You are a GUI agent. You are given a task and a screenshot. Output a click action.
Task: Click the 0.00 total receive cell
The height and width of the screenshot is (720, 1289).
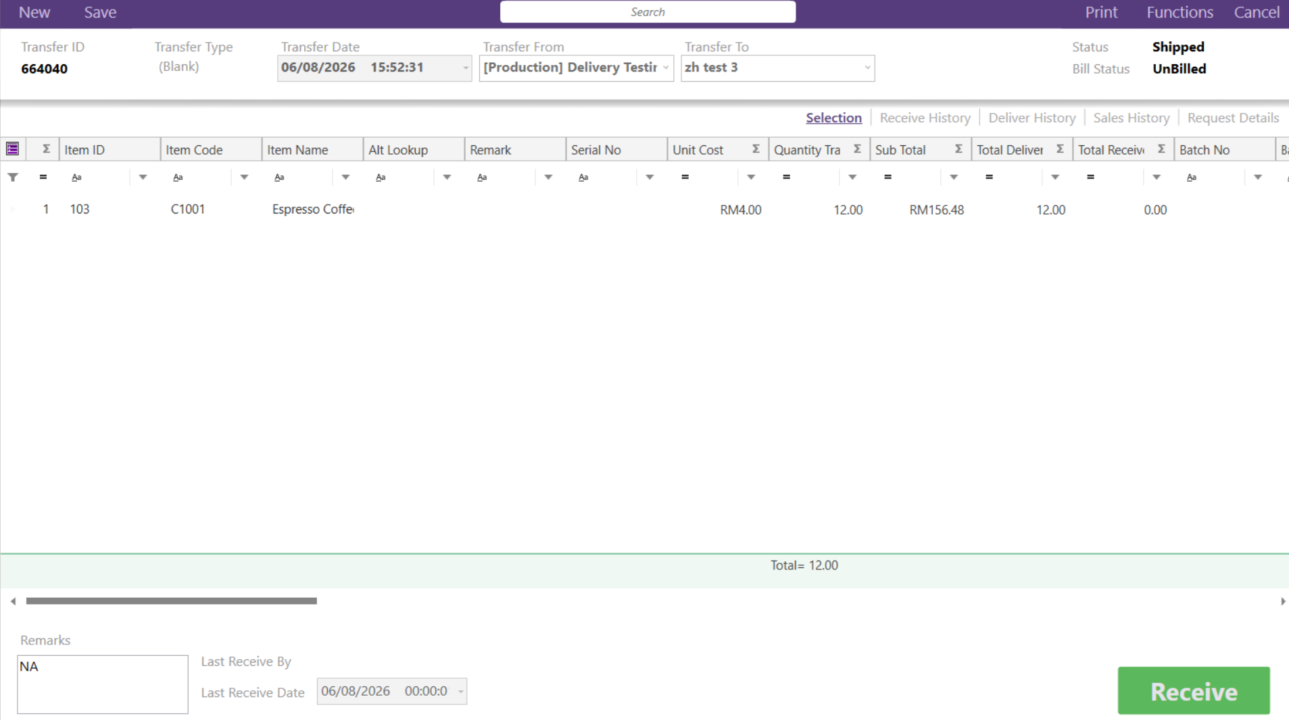[x=1123, y=209]
